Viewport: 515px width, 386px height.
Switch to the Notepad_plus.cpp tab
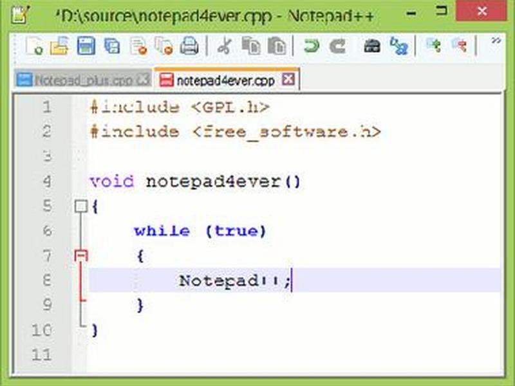pyautogui.click(x=83, y=80)
